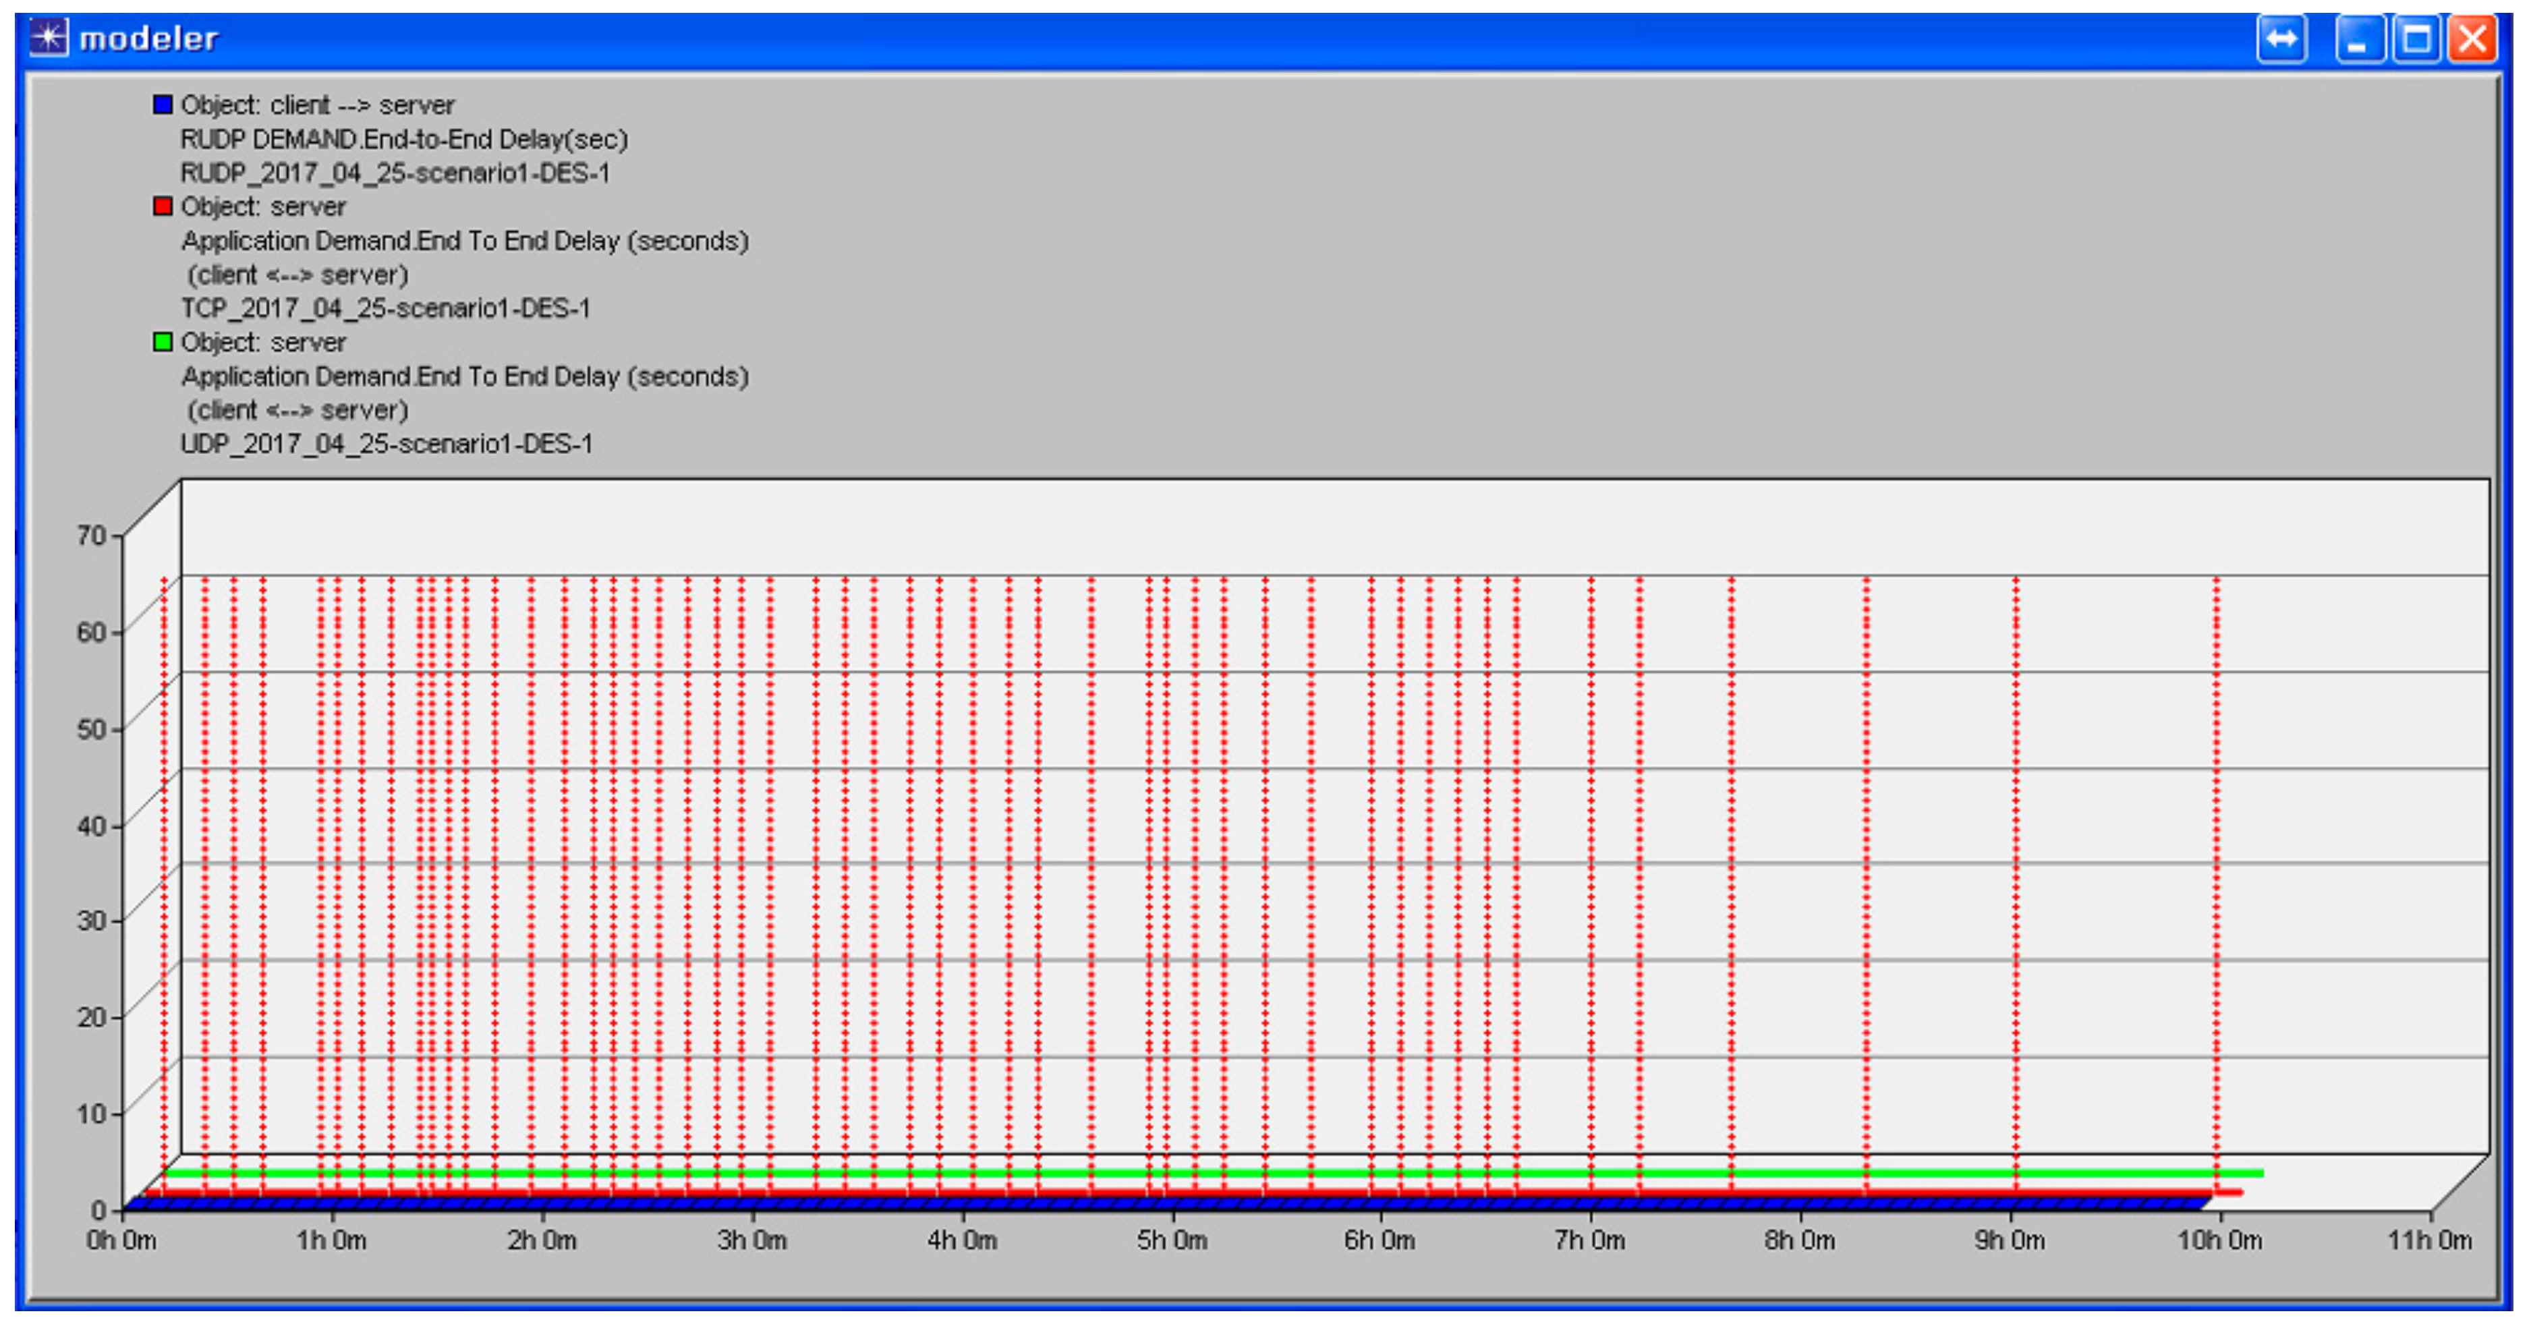
Task: Click the 70 y-axis value label
Action: coord(91,536)
